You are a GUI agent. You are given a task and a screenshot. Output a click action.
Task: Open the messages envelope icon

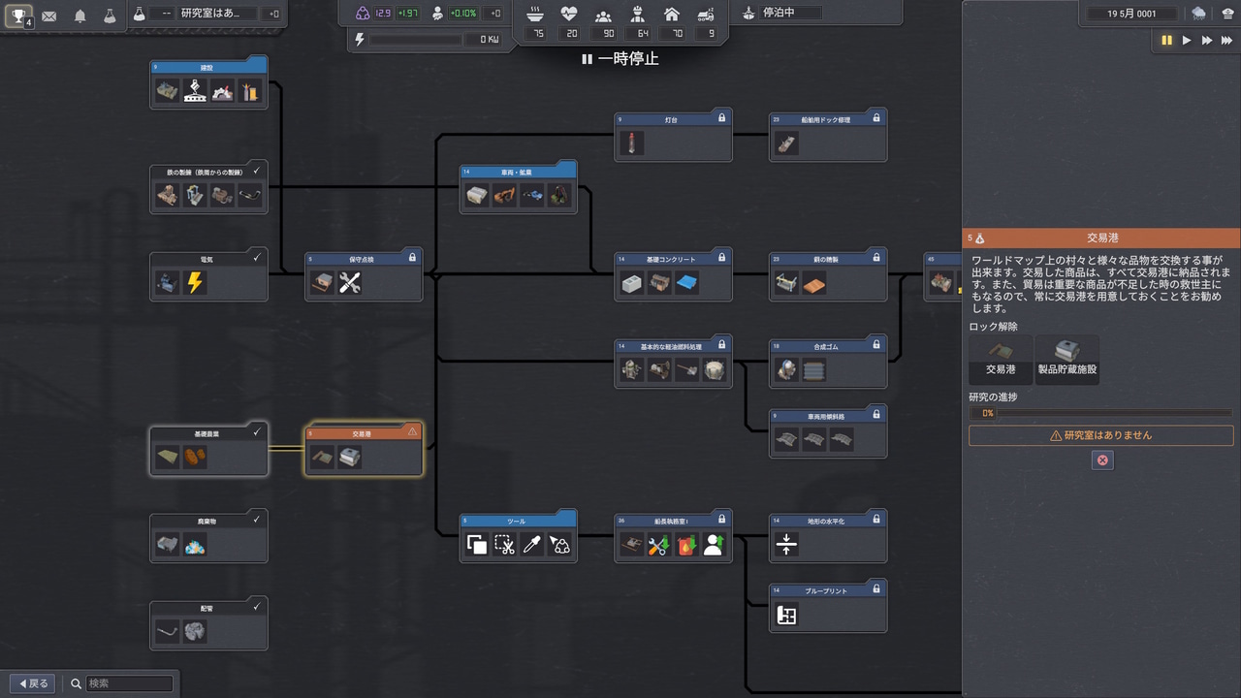point(48,16)
